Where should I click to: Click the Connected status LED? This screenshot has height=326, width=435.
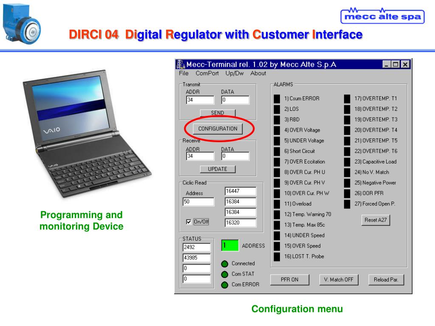pyautogui.click(x=225, y=264)
